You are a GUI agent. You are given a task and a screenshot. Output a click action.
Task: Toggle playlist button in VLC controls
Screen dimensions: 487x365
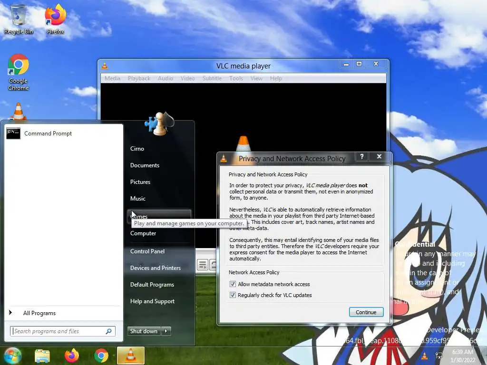pos(203,265)
